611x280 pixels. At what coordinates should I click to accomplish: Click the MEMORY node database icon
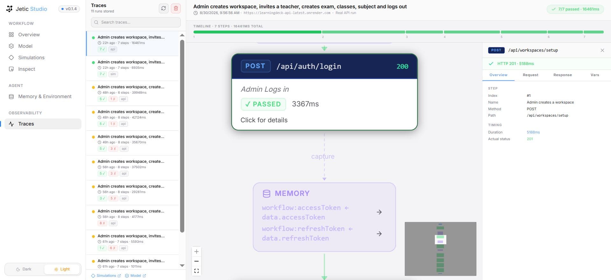point(266,193)
